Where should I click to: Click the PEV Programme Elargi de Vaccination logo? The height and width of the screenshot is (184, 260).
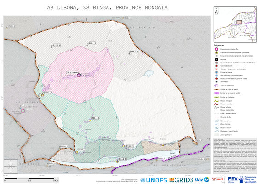point(242,179)
